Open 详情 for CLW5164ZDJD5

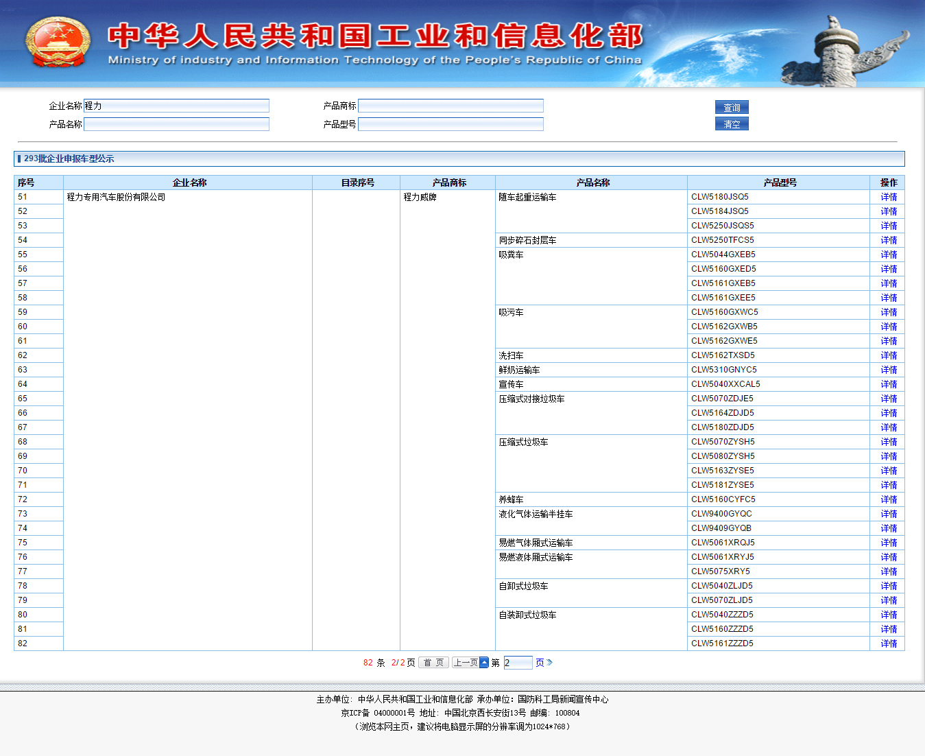[889, 413]
